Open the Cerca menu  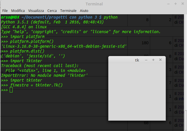tap(52, 11)
